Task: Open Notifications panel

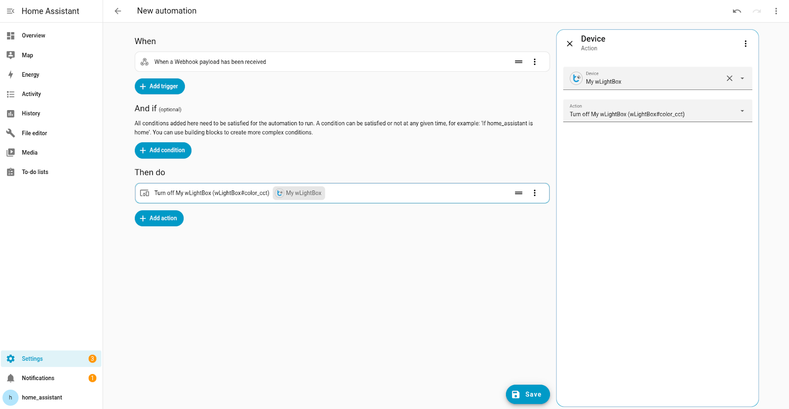Action: 51,378
